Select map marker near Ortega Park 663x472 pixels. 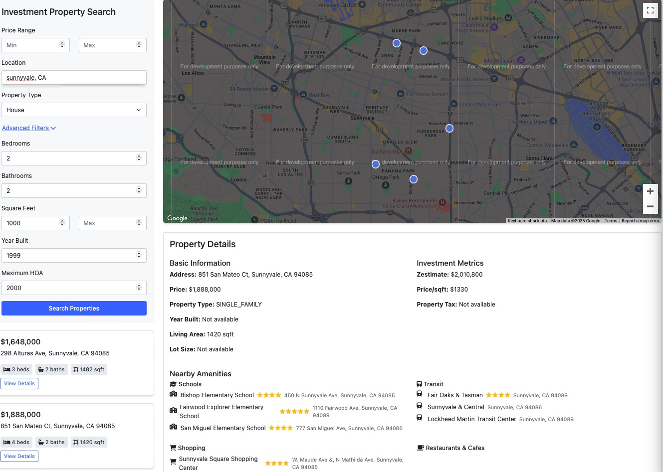[x=414, y=179]
